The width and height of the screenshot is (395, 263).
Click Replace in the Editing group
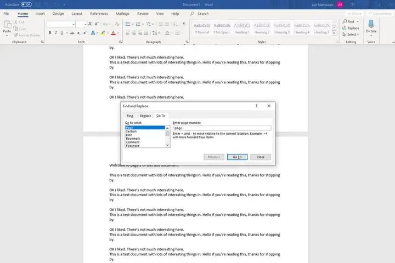coord(351,28)
